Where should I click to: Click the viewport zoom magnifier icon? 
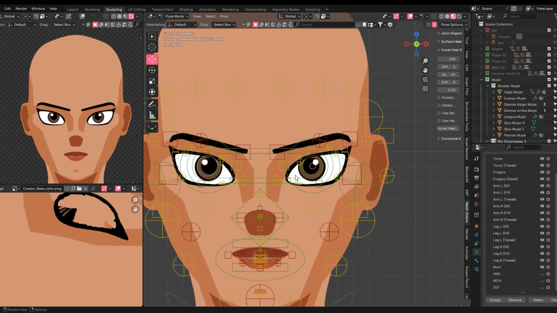[x=425, y=61]
